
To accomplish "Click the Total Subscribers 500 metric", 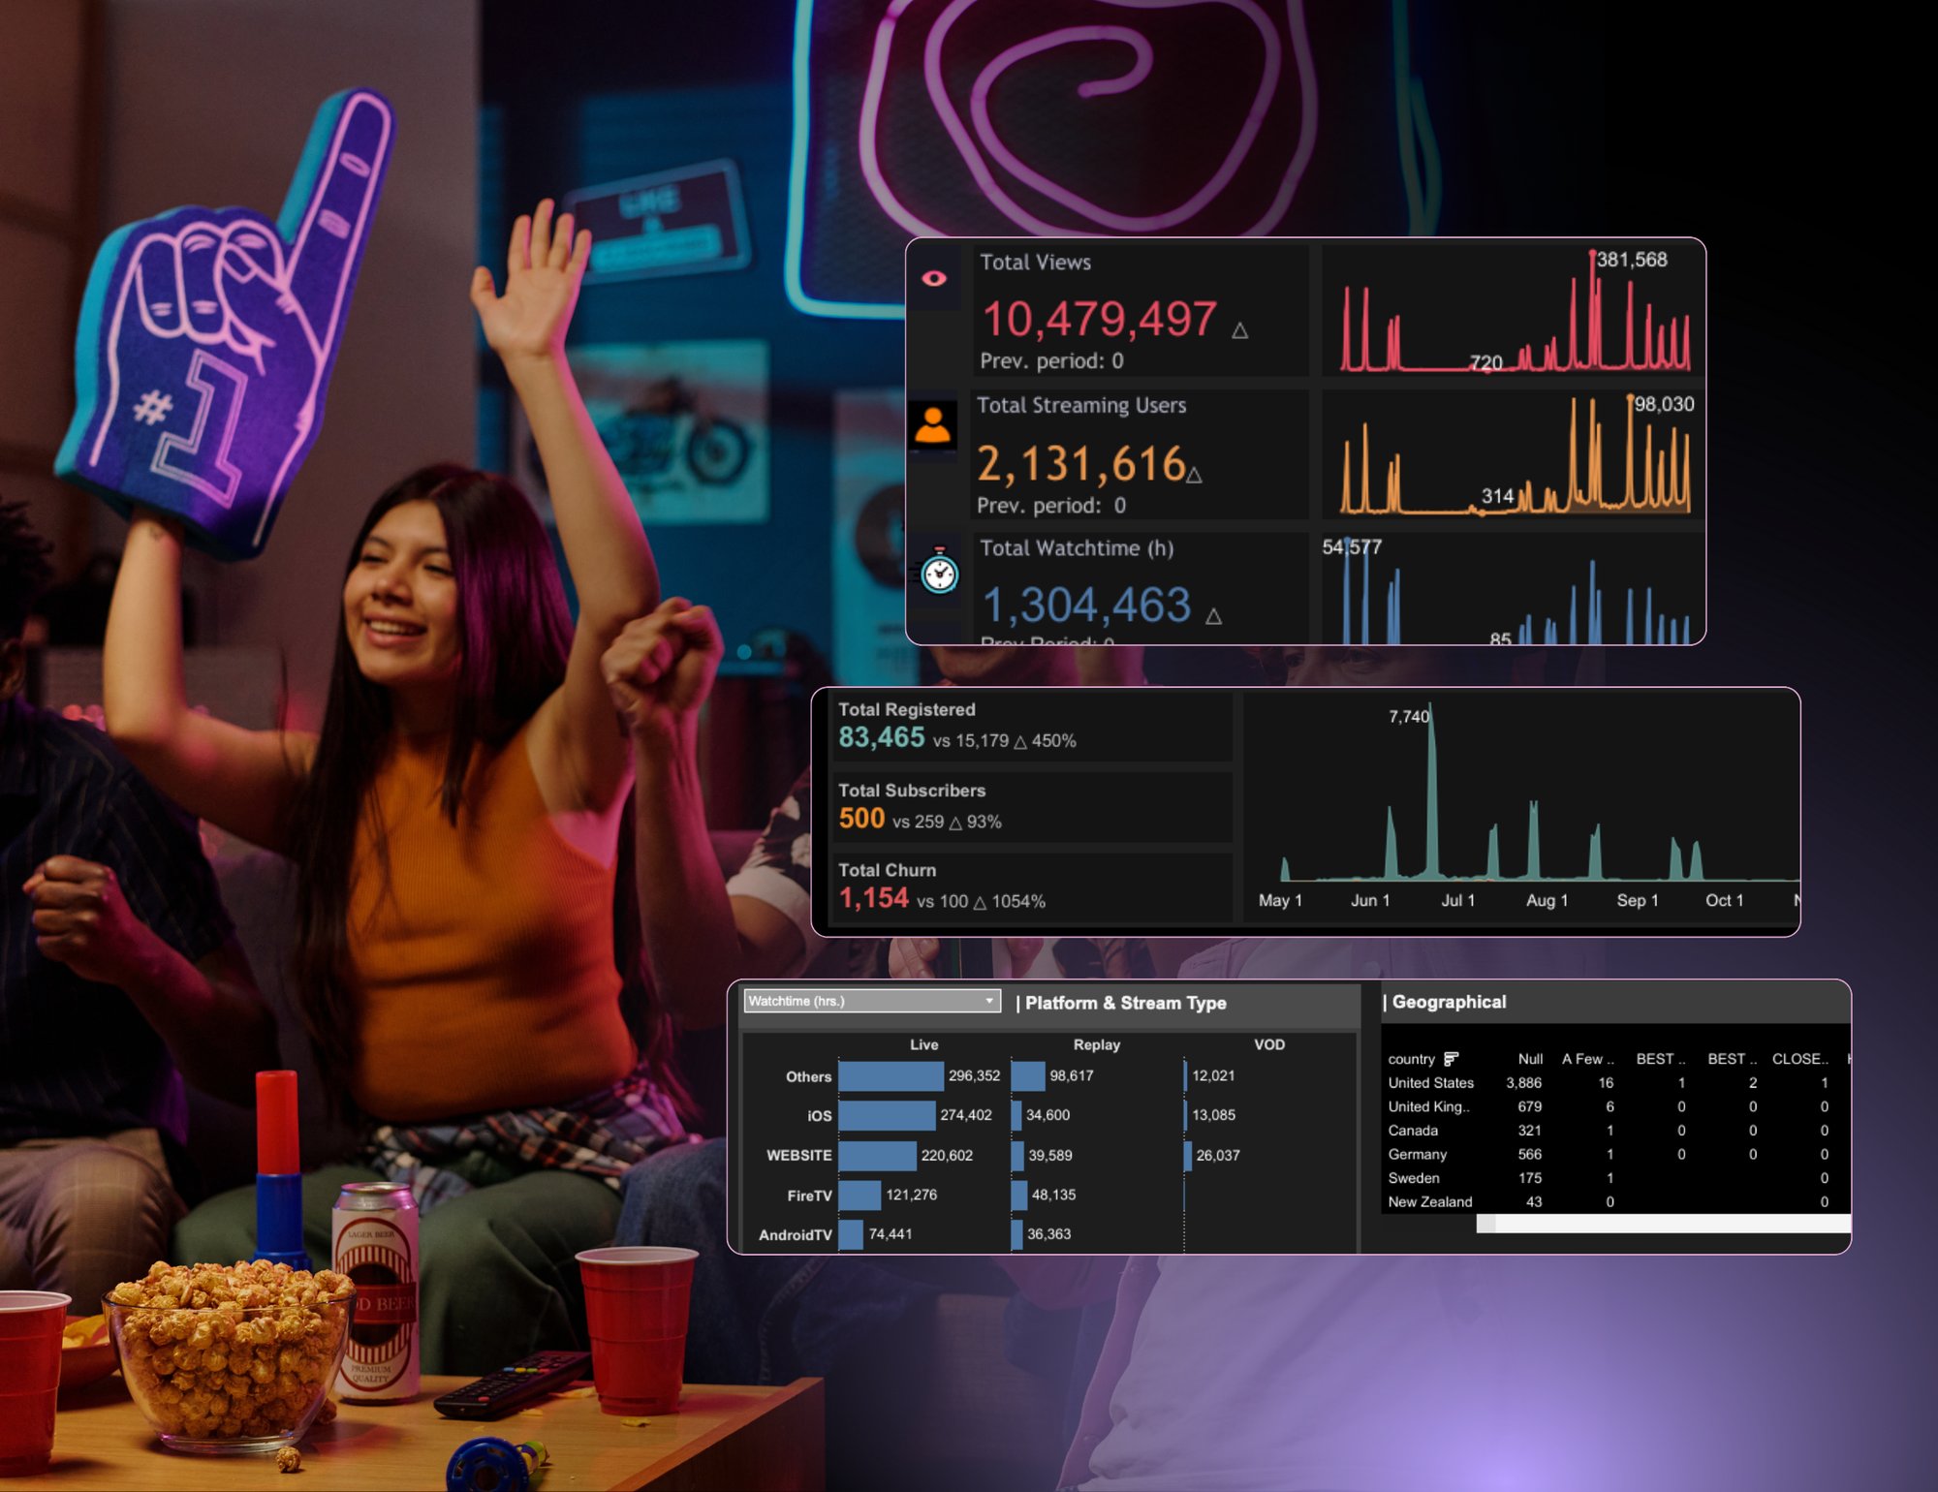I will [861, 819].
